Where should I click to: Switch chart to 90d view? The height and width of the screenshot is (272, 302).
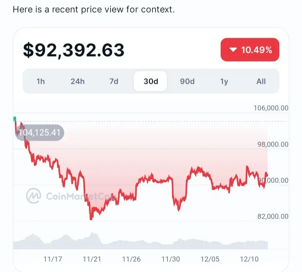(x=187, y=81)
